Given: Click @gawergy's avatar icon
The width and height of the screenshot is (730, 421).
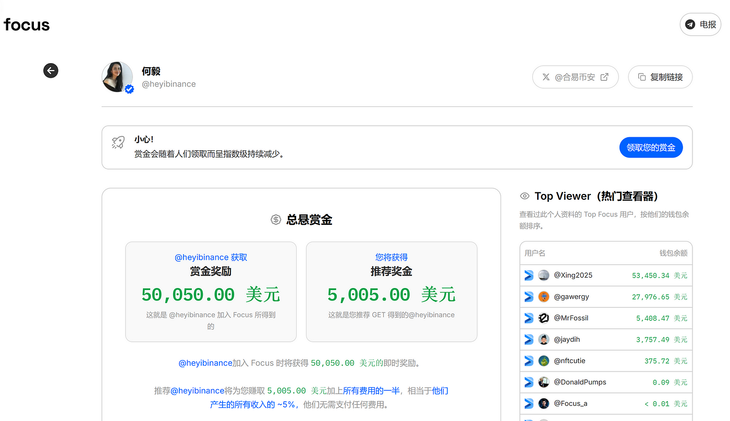Looking at the screenshot, I should pos(543,297).
